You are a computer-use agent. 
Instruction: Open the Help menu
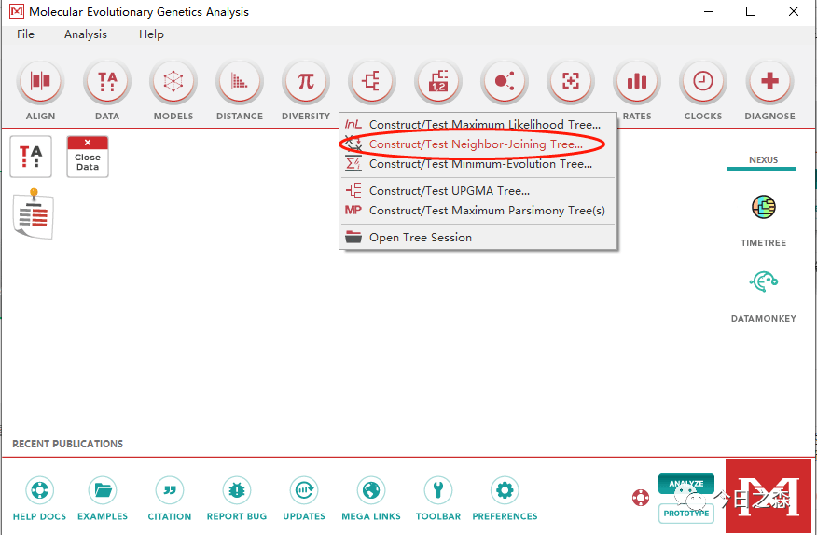(x=151, y=34)
